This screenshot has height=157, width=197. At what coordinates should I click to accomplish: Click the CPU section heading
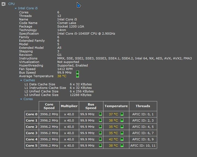click(11, 4)
